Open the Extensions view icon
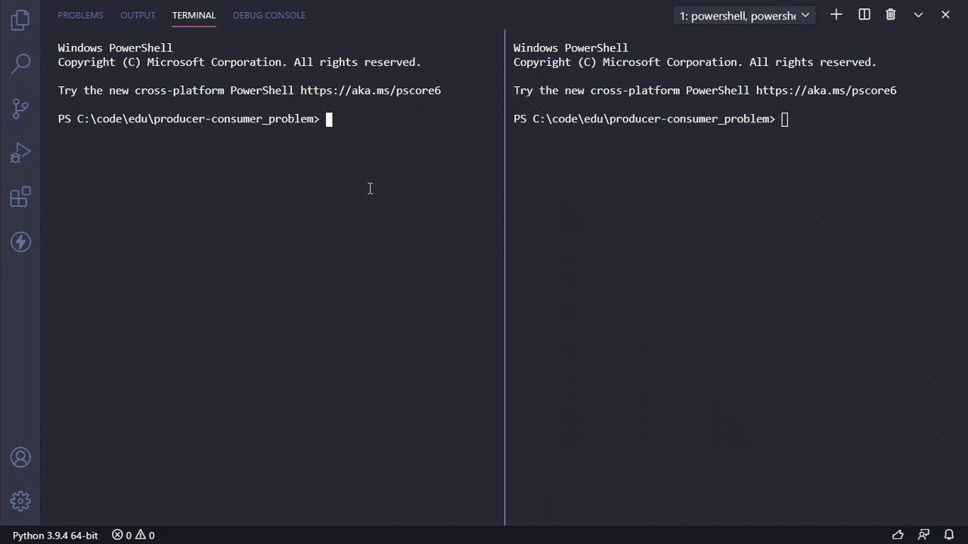Screen dimensions: 968x544 (x=20, y=197)
